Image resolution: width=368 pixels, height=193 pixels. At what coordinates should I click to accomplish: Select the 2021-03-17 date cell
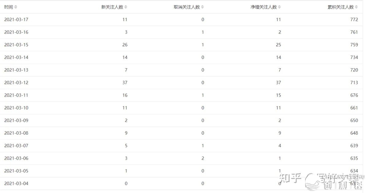coord(16,20)
